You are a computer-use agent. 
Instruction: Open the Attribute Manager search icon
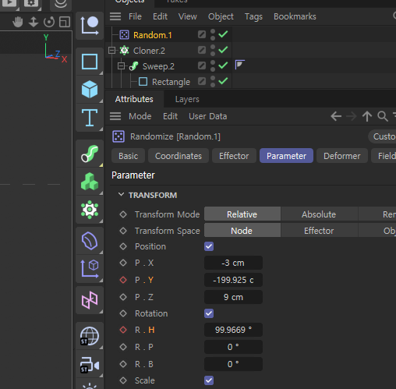pyautogui.click(x=383, y=116)
